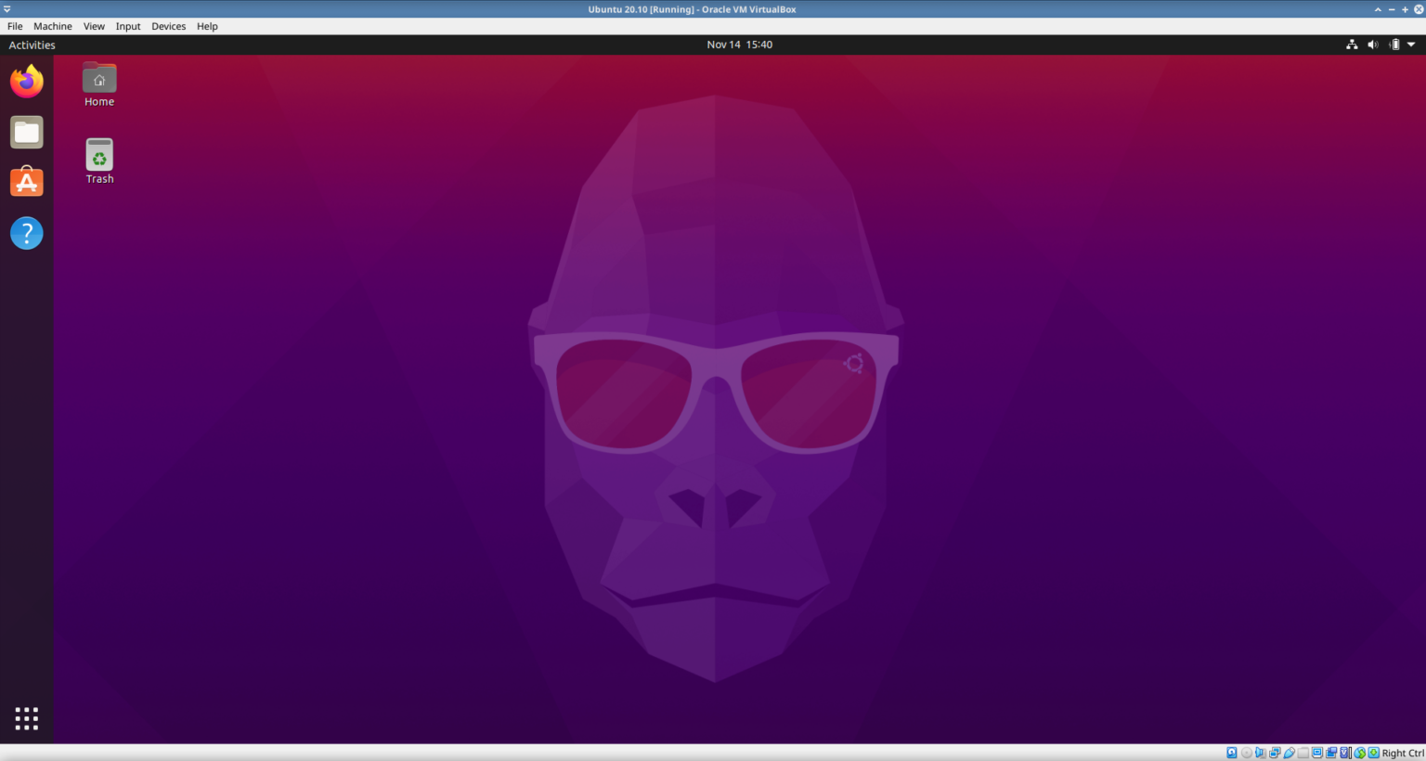Image resolution: width=1426 pixels, height=761 pixels.
Task: Expand the system menu arrow in top bar
Action: tap(1411, 45)
